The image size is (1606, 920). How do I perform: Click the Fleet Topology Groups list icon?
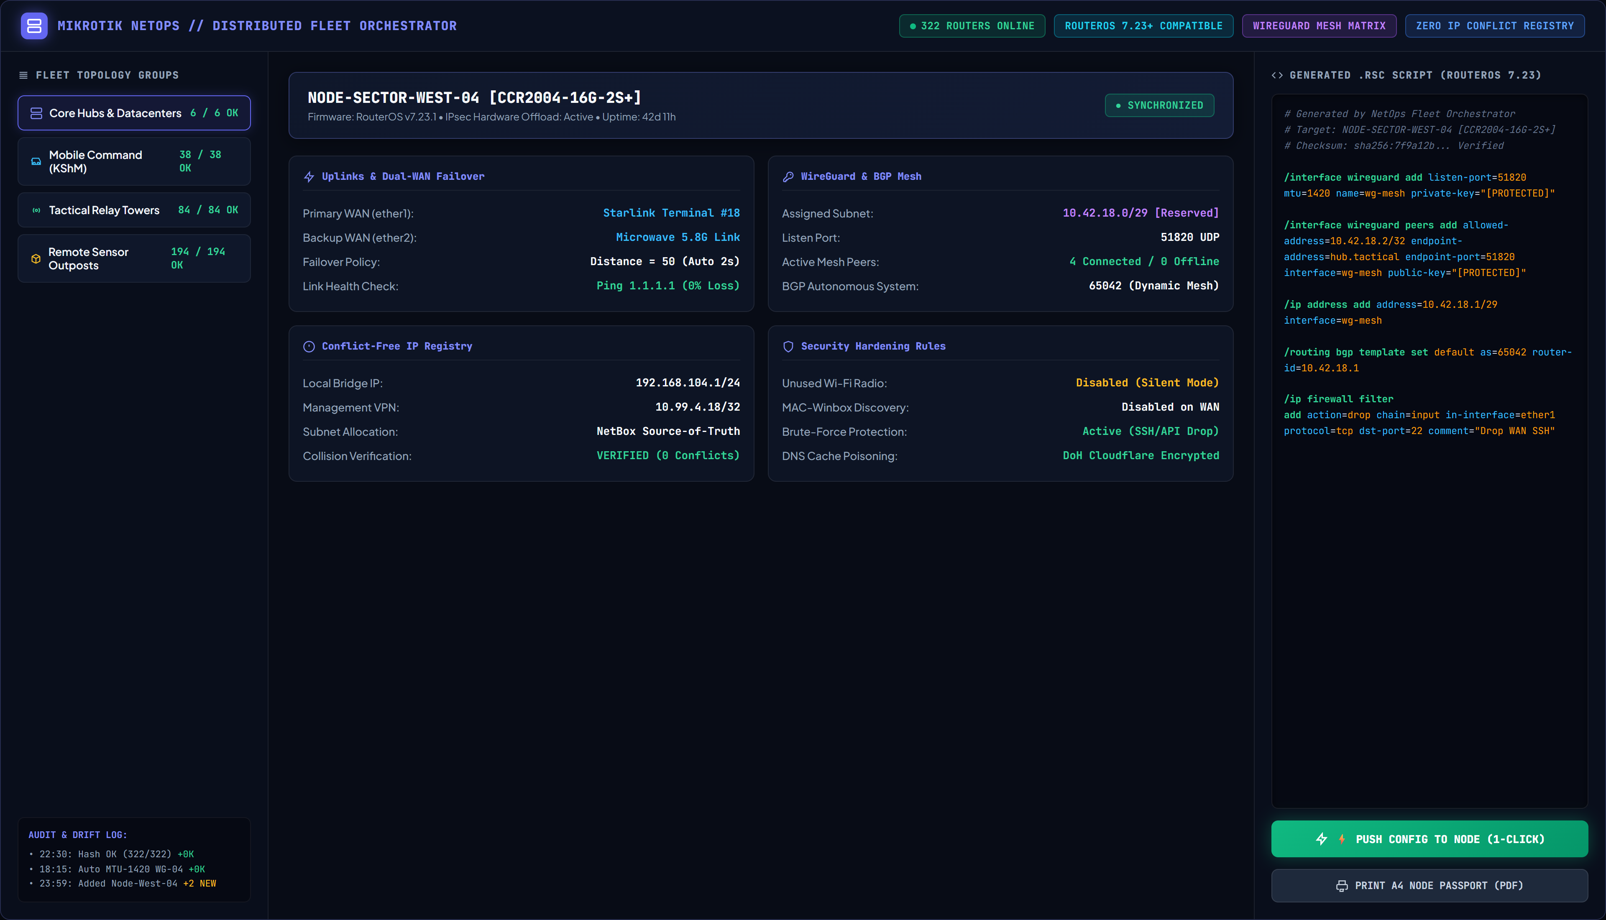[x=23, y=75]
